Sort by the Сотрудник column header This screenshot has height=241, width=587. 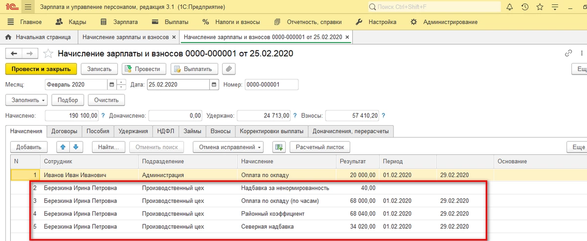(89, 161)
